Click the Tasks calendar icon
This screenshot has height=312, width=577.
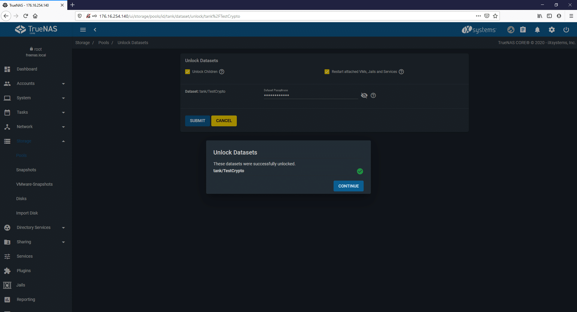(7, 112)
